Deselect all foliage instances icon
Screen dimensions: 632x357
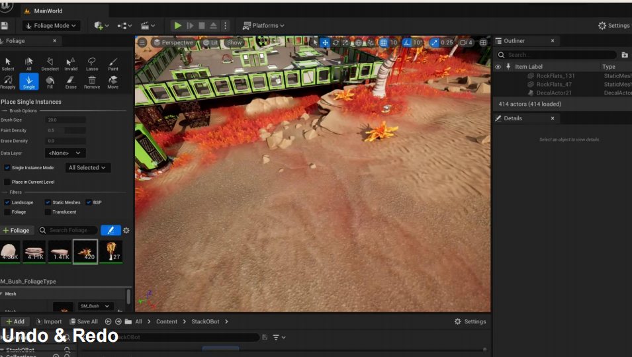pos(50,63)
